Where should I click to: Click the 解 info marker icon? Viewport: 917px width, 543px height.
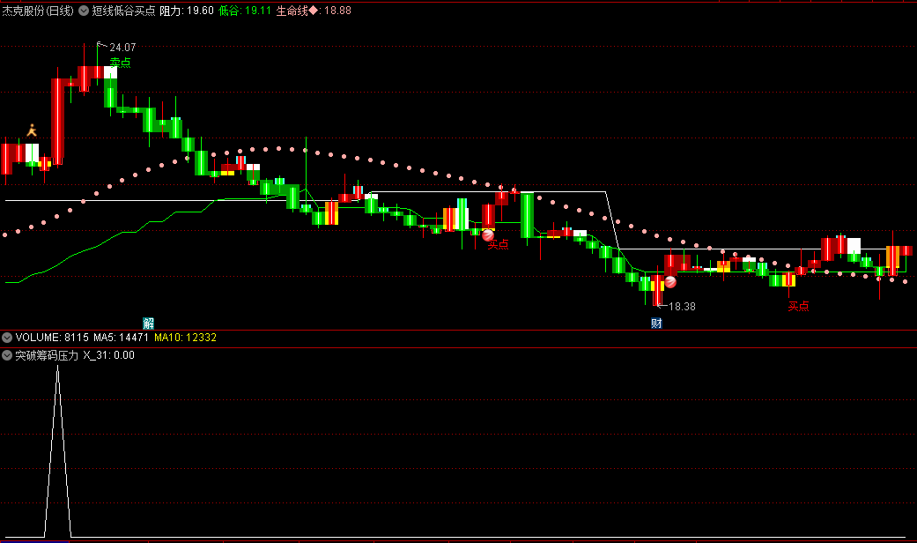click(149, 324)
